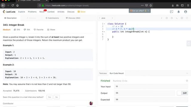
Task: Visit the LeetCode Store
Action: pos(81,12)
